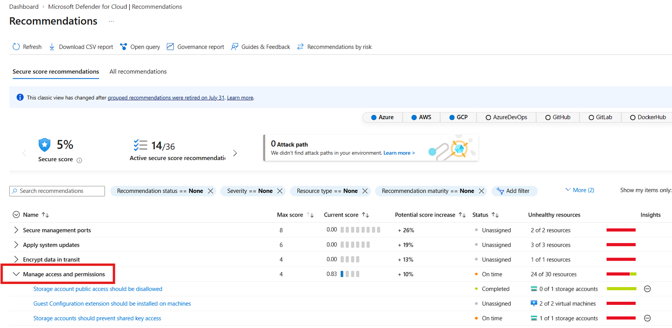Click the Search recommendations input field

tap(57, 191)
